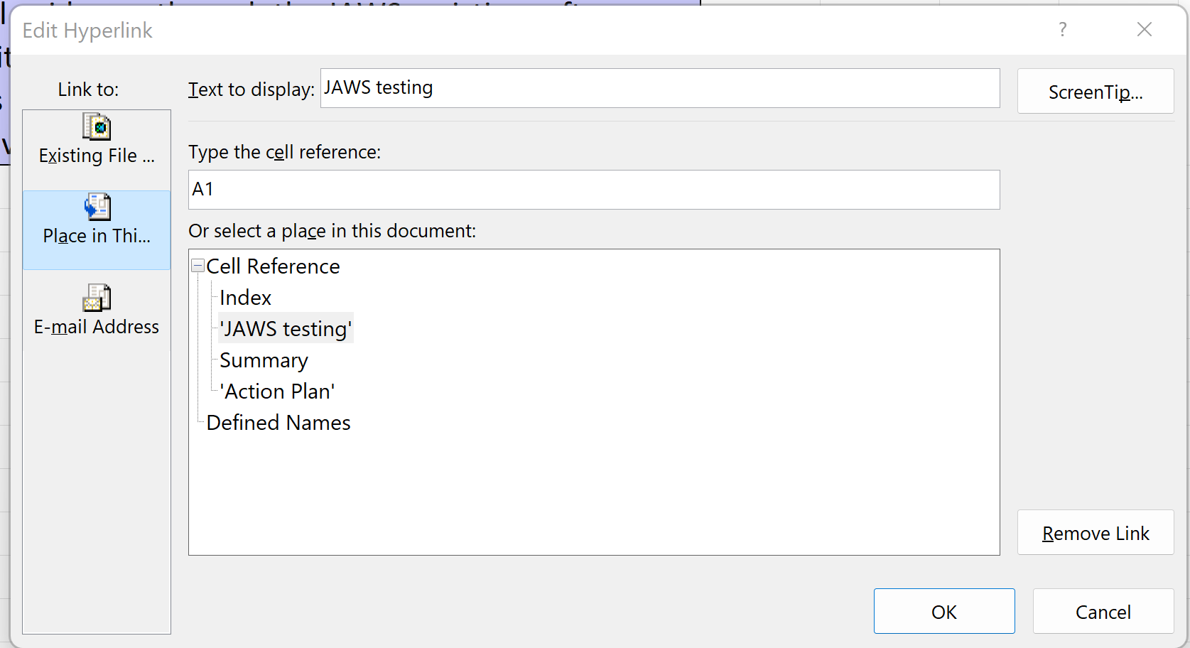
Task: Open the ScreenTip button
Action: click(x=1096, y=91)
